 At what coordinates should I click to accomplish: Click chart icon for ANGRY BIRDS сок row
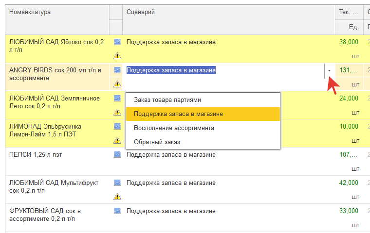tap(117, 70)
